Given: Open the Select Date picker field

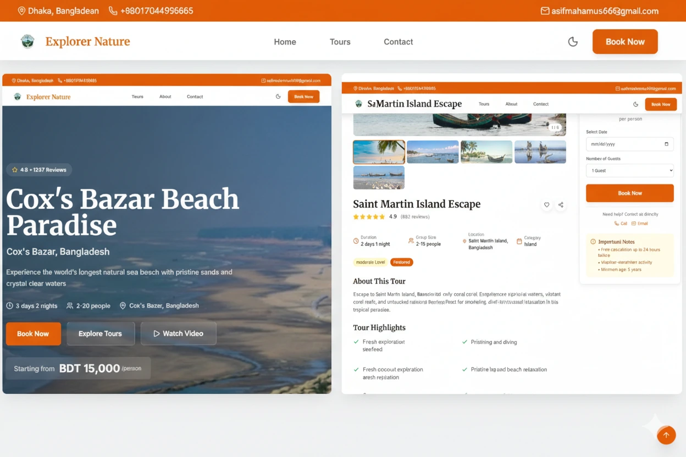Looking at the screenshot, I should pos(630,144).
